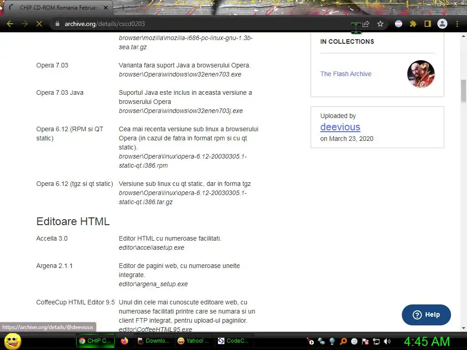467x350 pixels.
Task: Toggle the browser side panel
Action: 428,24
